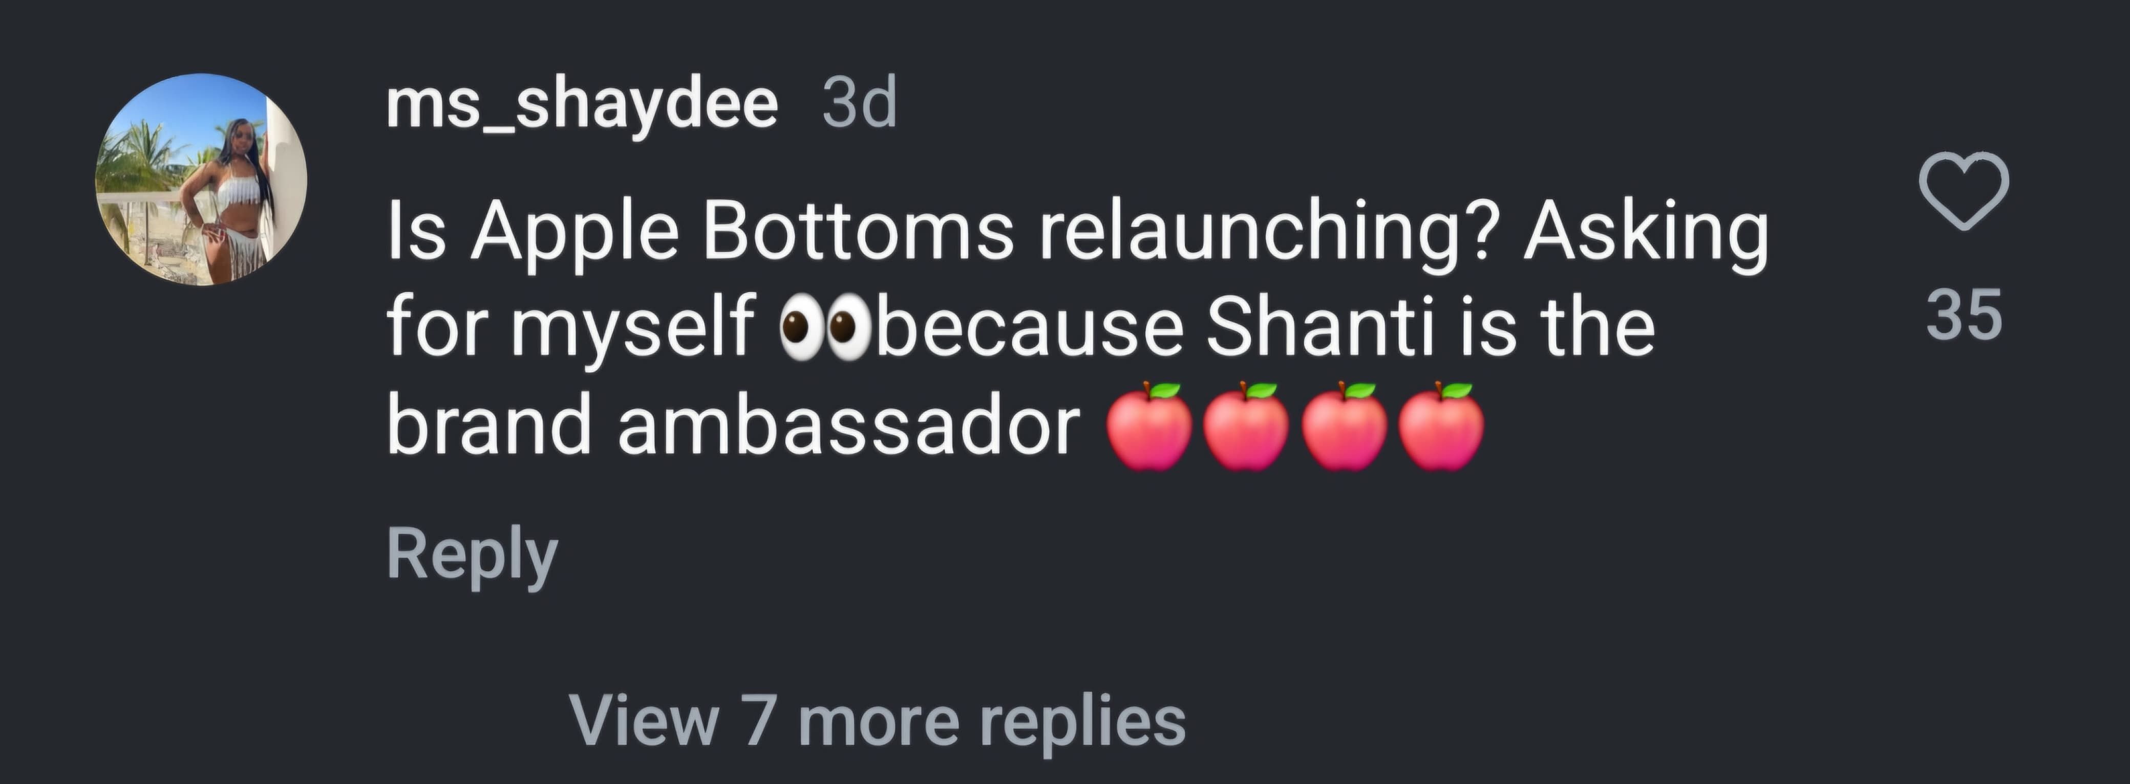Click the 3d timestamp
Screen dimensions: 2130x784
860,104
